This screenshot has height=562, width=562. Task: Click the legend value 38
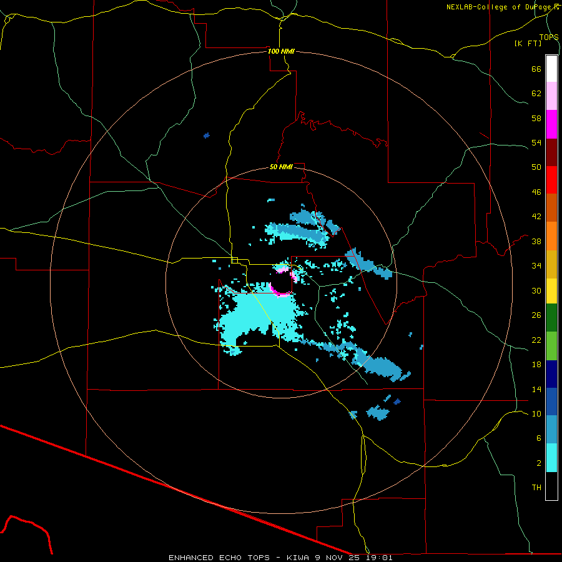tap(536, 241)
